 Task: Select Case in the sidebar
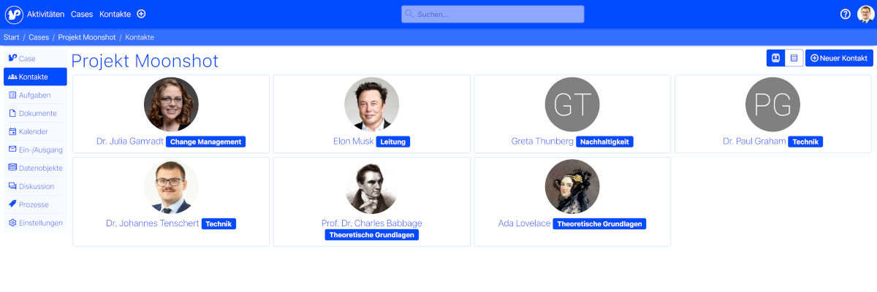pyautogui.click(x=35, y=58)
